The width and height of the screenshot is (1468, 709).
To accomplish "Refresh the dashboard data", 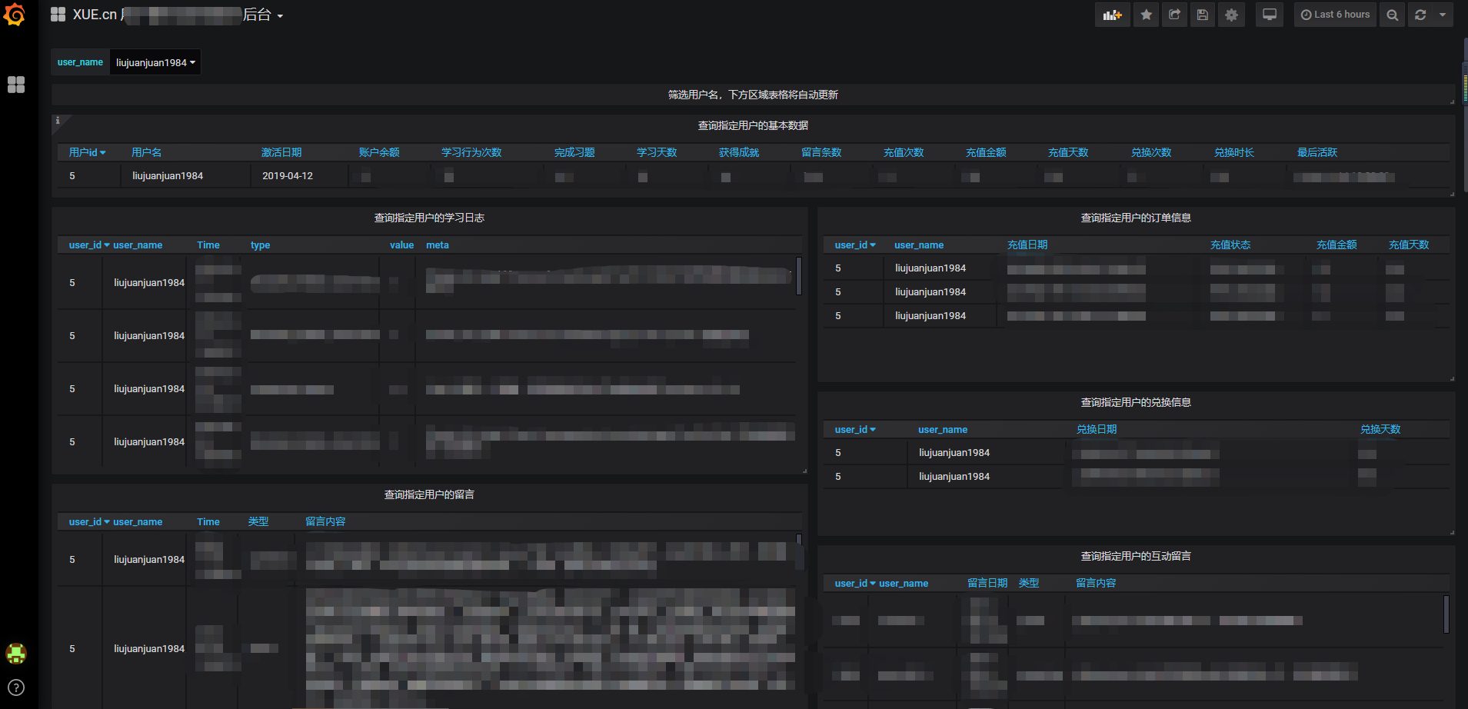I will [1420, 15].
